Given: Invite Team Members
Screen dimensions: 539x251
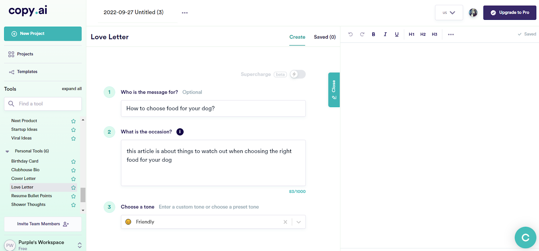Looking at the screenshot, I should 43,224.
